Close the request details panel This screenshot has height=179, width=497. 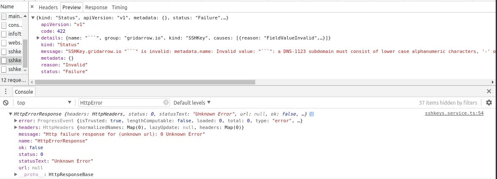(x=32, y=7)
